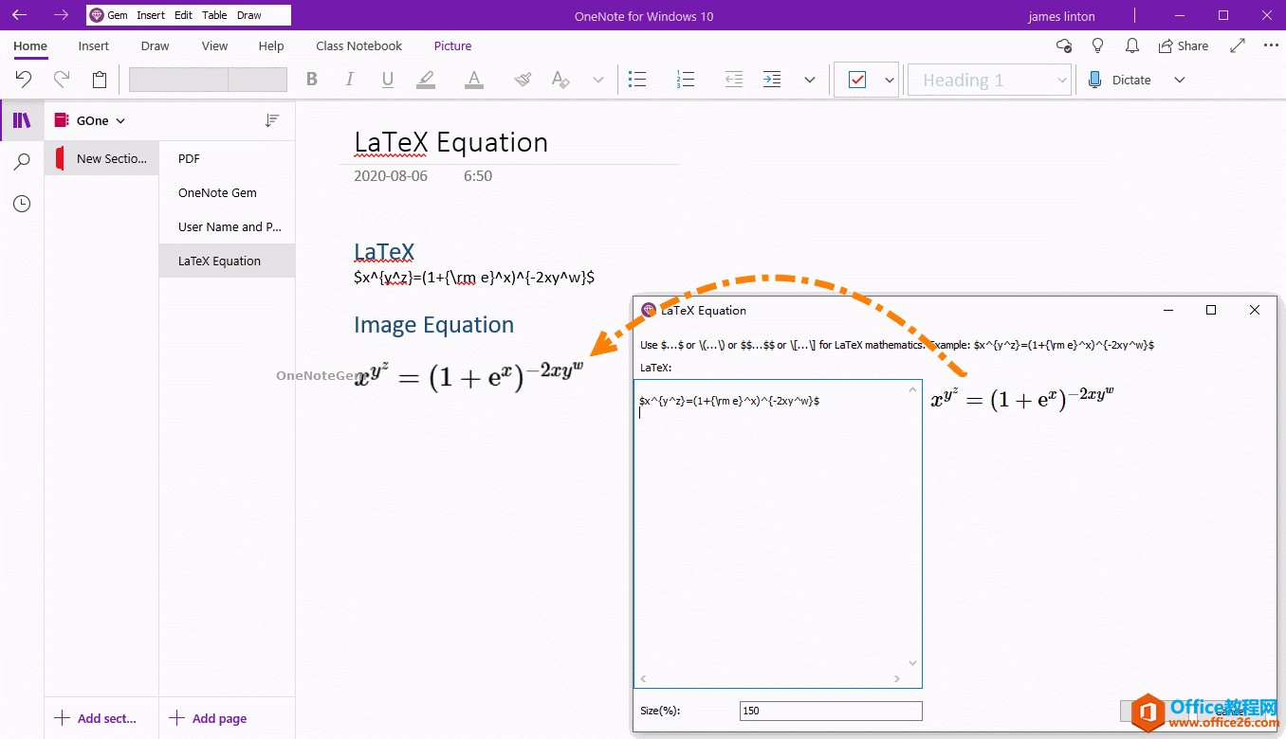Screen dimensions: 1286x739
Task: Click the Back arrow in title bar
Action: tap(19, 15)
